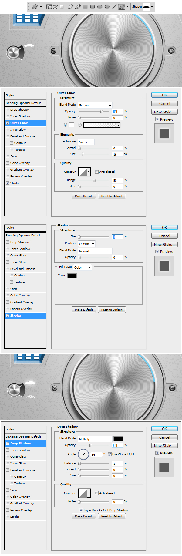Pick the Polygon shape tool
The image size is (182, 556).
click(107, 7)
